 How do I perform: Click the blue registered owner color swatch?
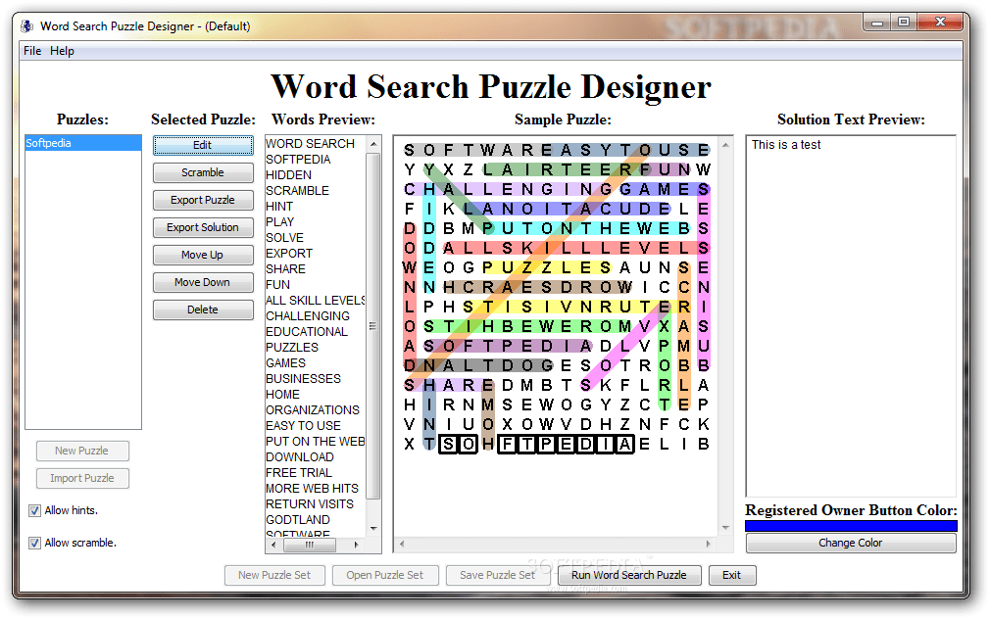click(850, 525)
